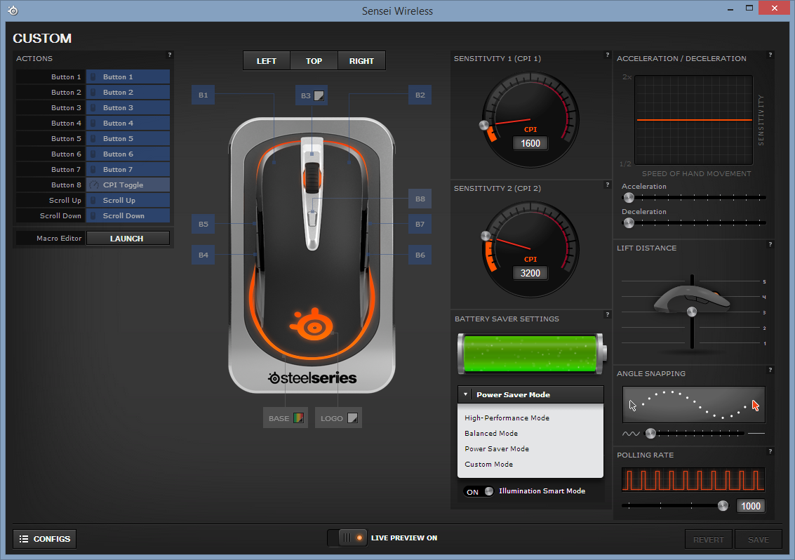Image resolution: width=795 pixels, height=560 pixels.
Task: Select the B2 label on the mouse diagram
Action: pyautogui.click(x=420, y=95)
